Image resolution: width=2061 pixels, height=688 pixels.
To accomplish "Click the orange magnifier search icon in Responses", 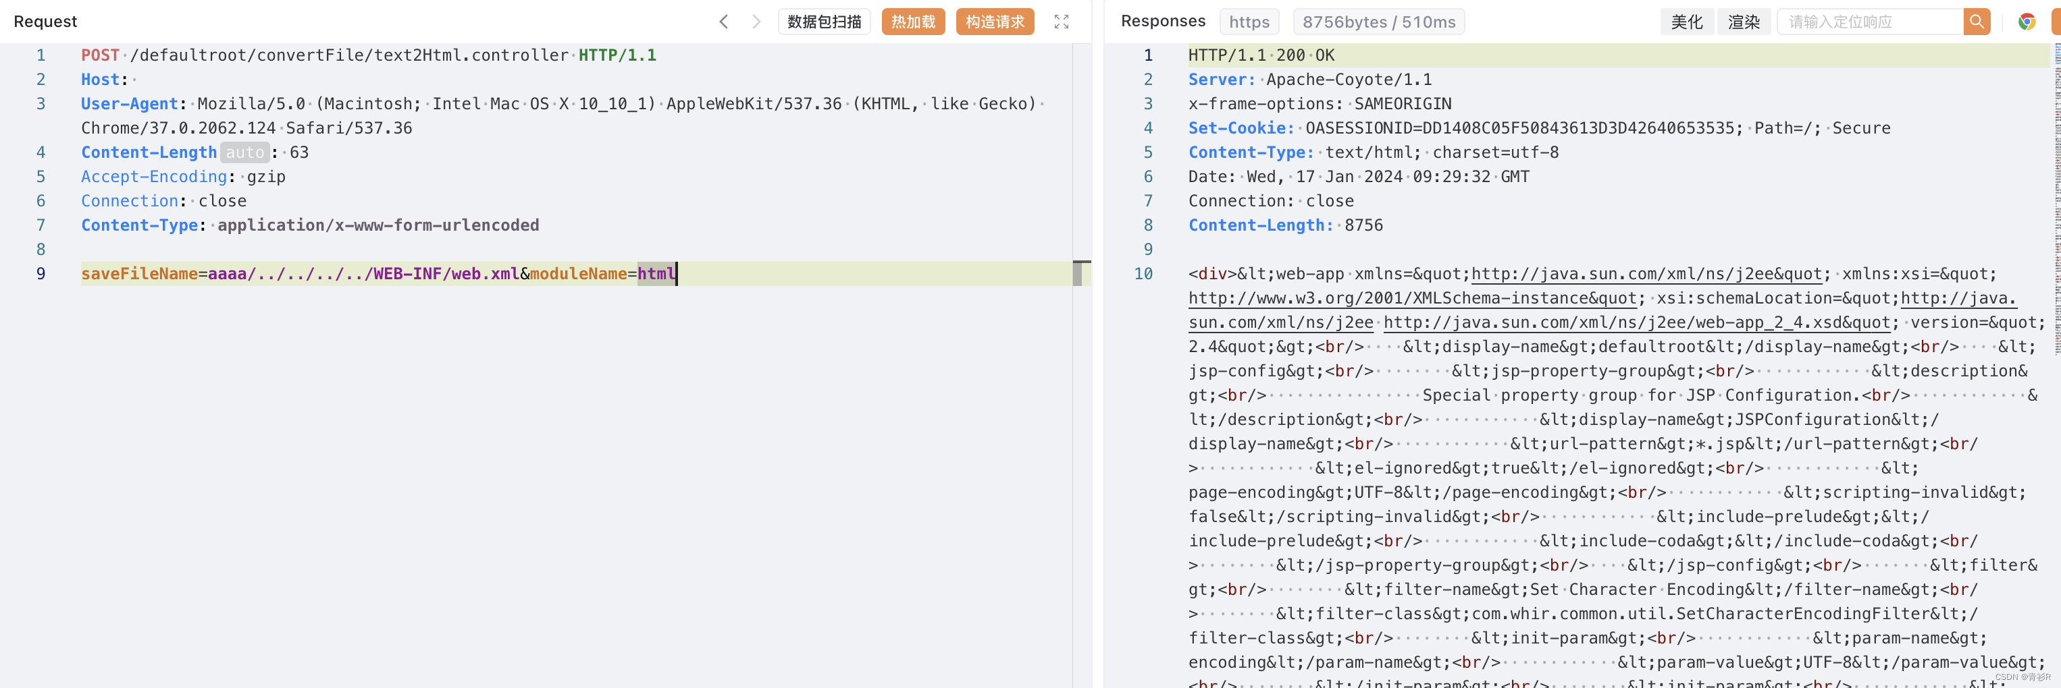I will click(x=1977, y=22).
